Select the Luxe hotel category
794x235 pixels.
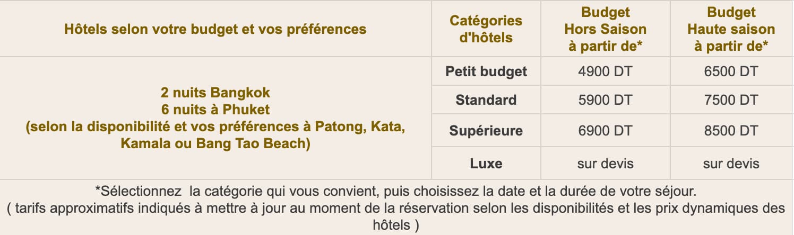[x=486, y=163]
